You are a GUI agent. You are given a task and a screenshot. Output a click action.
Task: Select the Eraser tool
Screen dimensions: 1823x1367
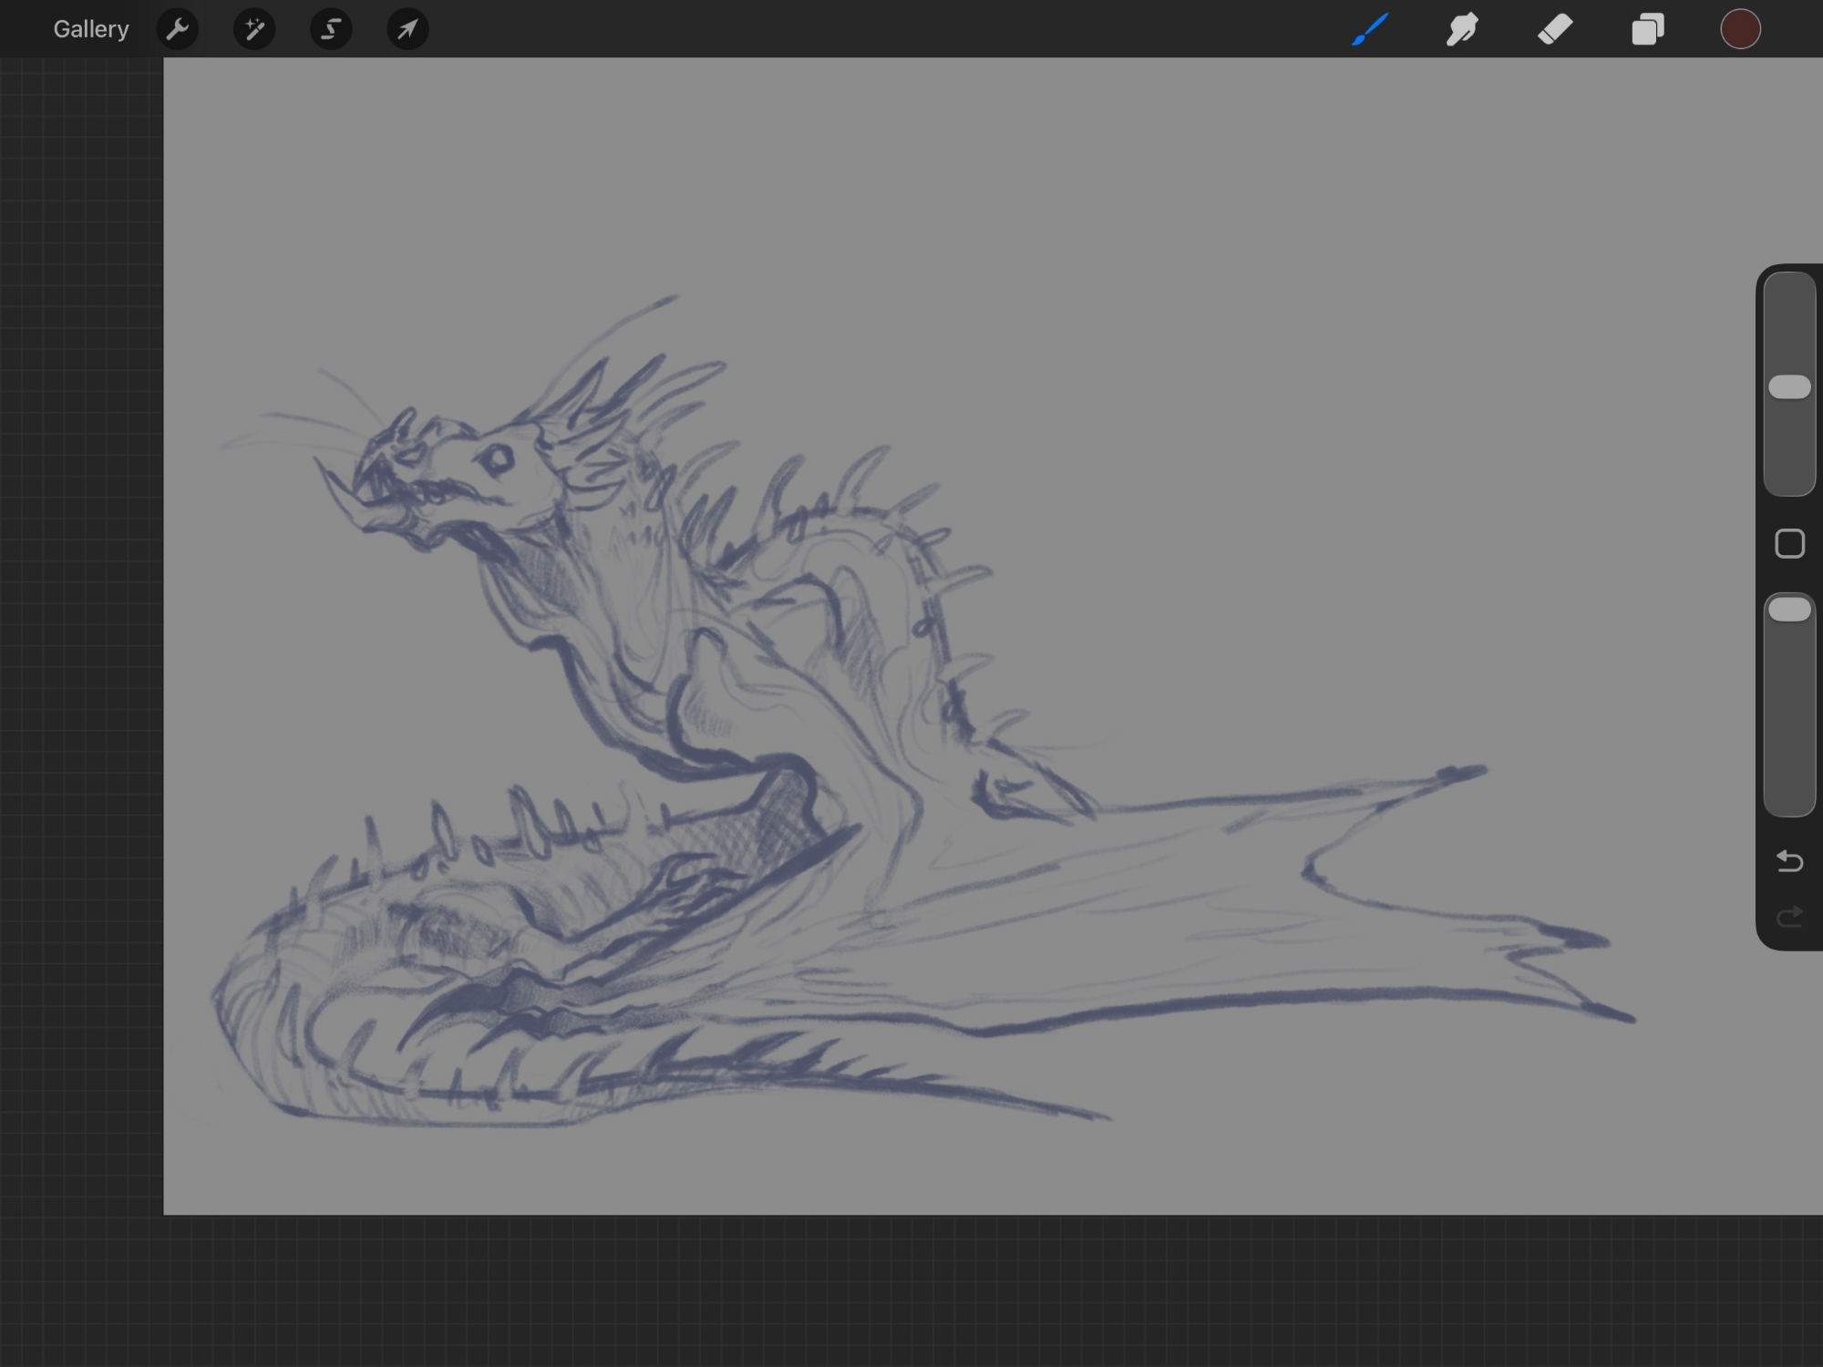1555,29
